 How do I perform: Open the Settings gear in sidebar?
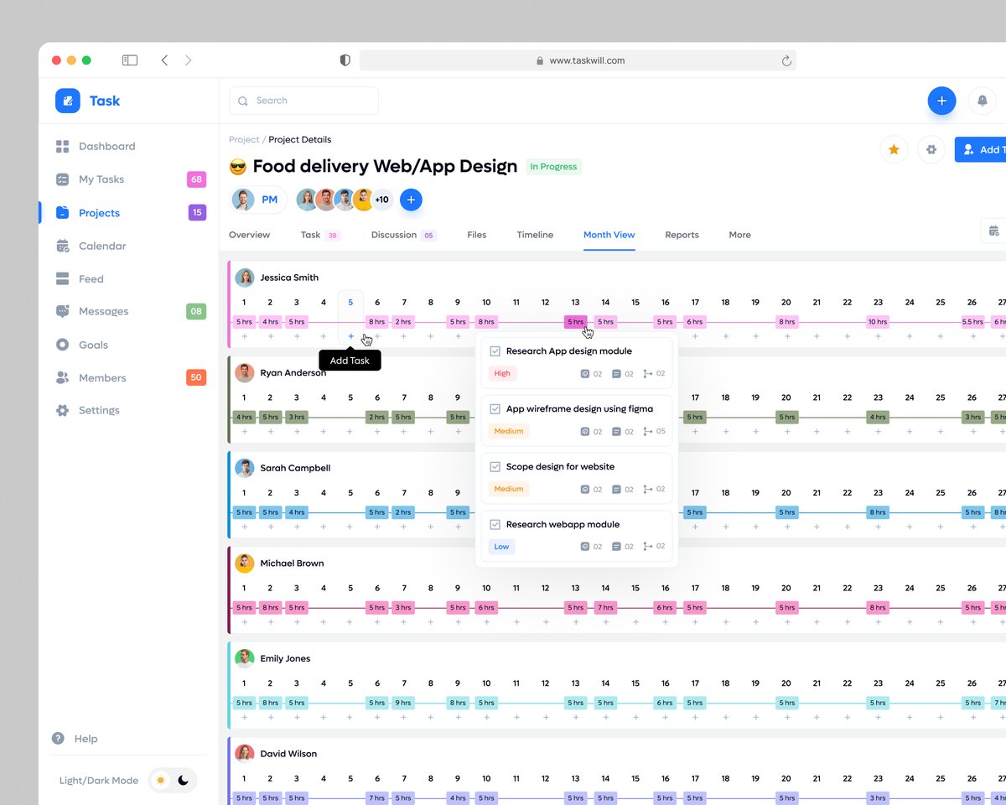[62, 410]
